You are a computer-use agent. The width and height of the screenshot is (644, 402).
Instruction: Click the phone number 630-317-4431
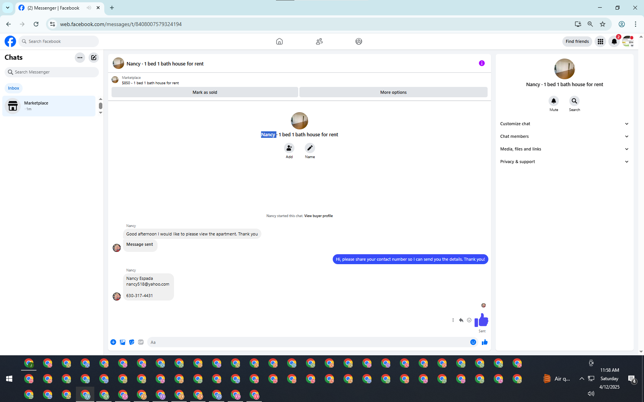point(140,296)
